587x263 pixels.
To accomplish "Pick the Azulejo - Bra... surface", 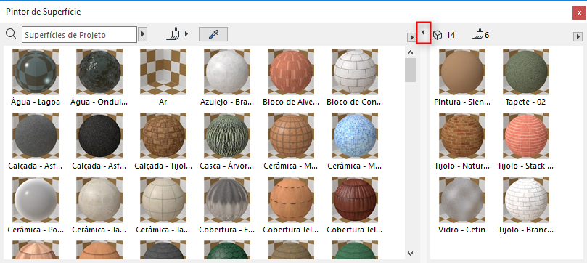I will 227,78.
